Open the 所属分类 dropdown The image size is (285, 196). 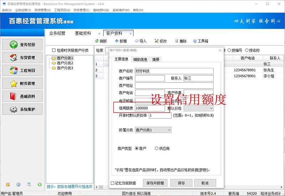pos(153,130)
